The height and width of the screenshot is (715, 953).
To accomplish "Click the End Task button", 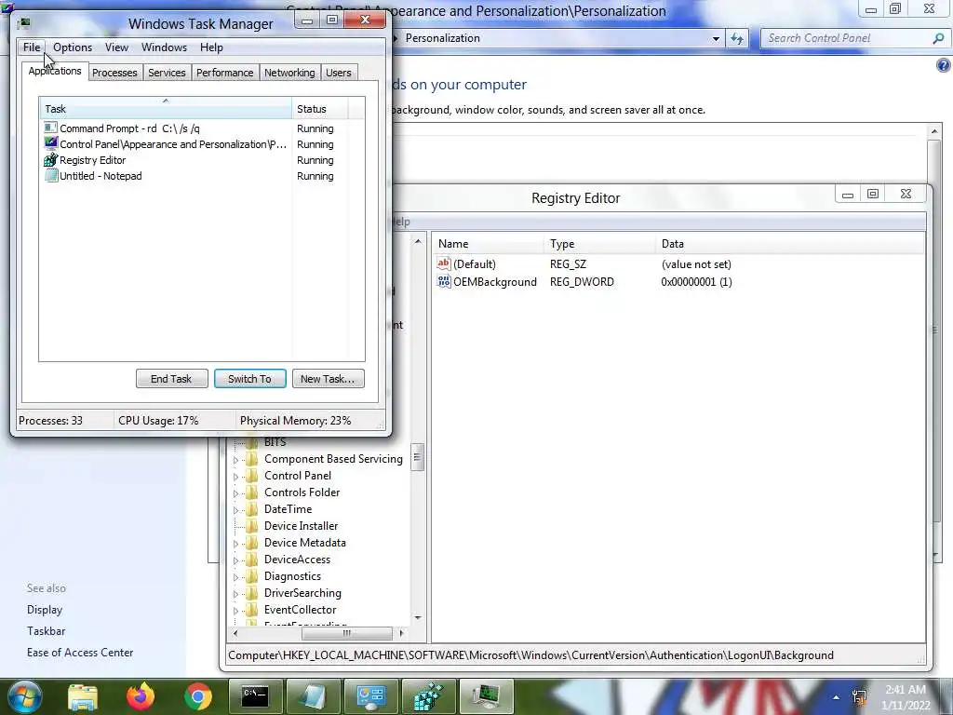I will tap(171, 379).
